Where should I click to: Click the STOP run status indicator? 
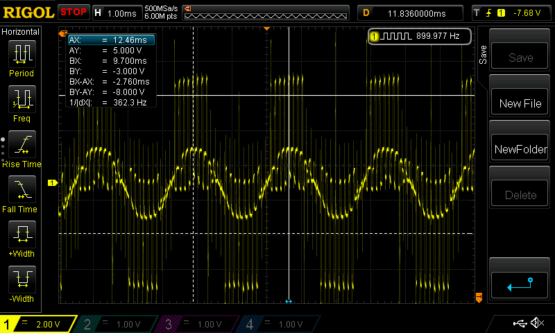tap(74, 12)
